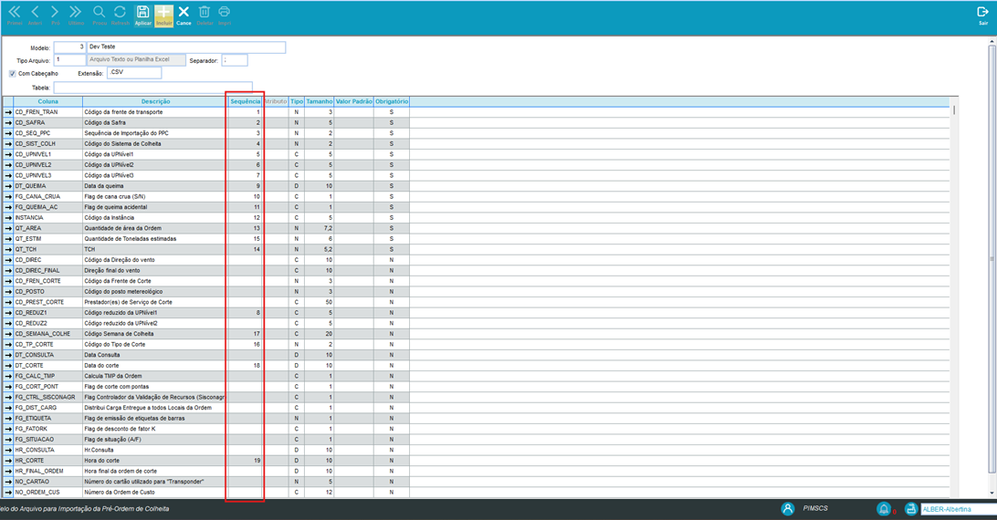The width and height of the screenshot is (997, 520).
Task: Click the Modelo number field
Action: click(x=70, y=47)
